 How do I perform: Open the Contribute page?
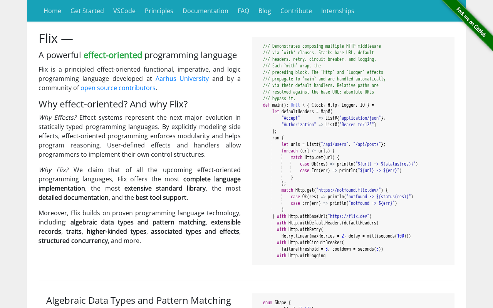(296, 11)
